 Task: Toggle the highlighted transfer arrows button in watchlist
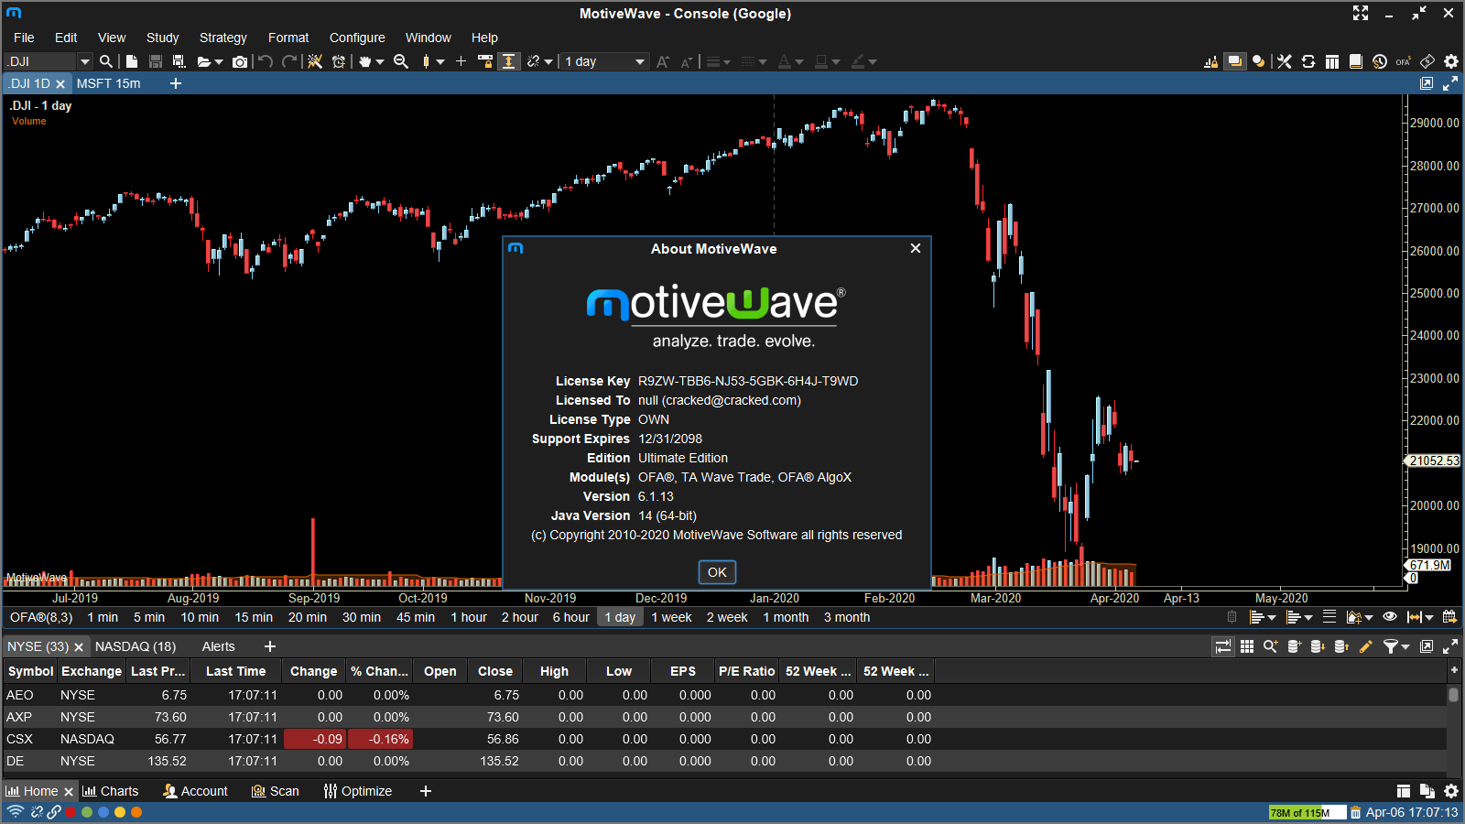(1223, 646)
